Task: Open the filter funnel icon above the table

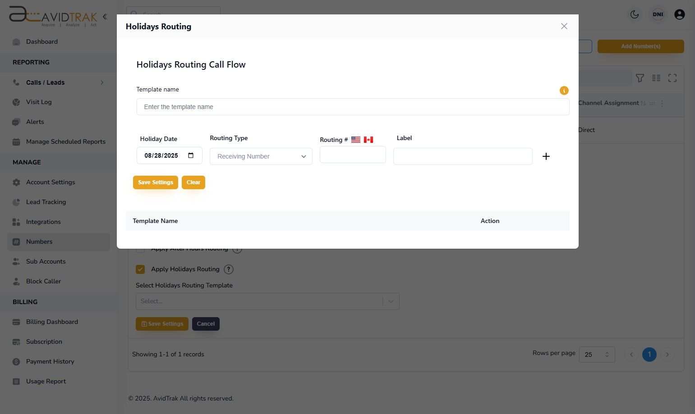Action: tap(640, 77)
